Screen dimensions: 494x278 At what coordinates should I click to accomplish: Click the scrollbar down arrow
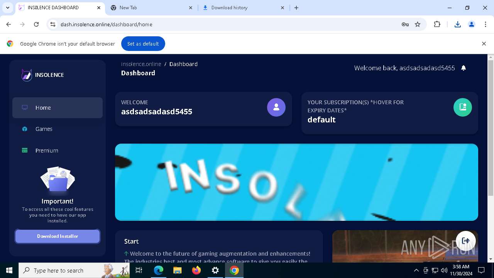pos(491,259)
